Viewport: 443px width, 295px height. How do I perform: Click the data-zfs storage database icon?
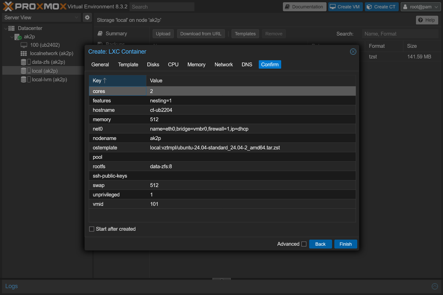24,62
